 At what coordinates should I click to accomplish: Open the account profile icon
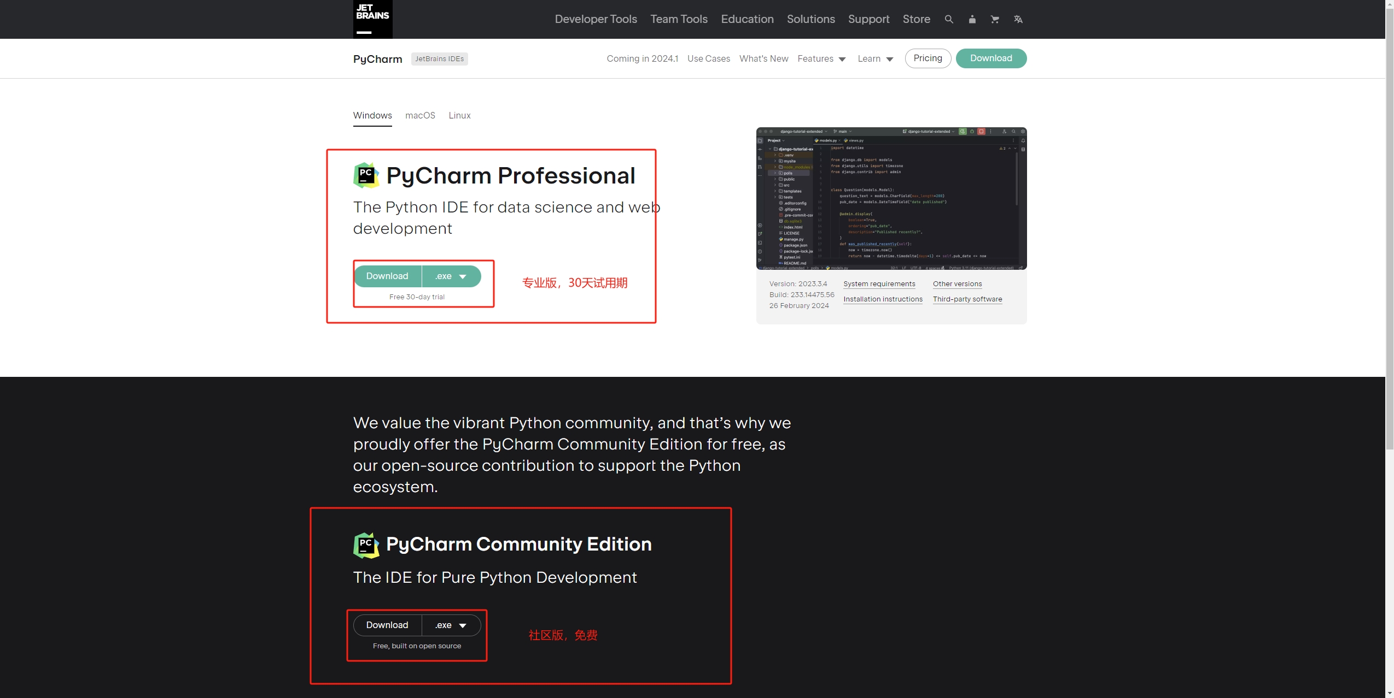(x=972, y=19)
